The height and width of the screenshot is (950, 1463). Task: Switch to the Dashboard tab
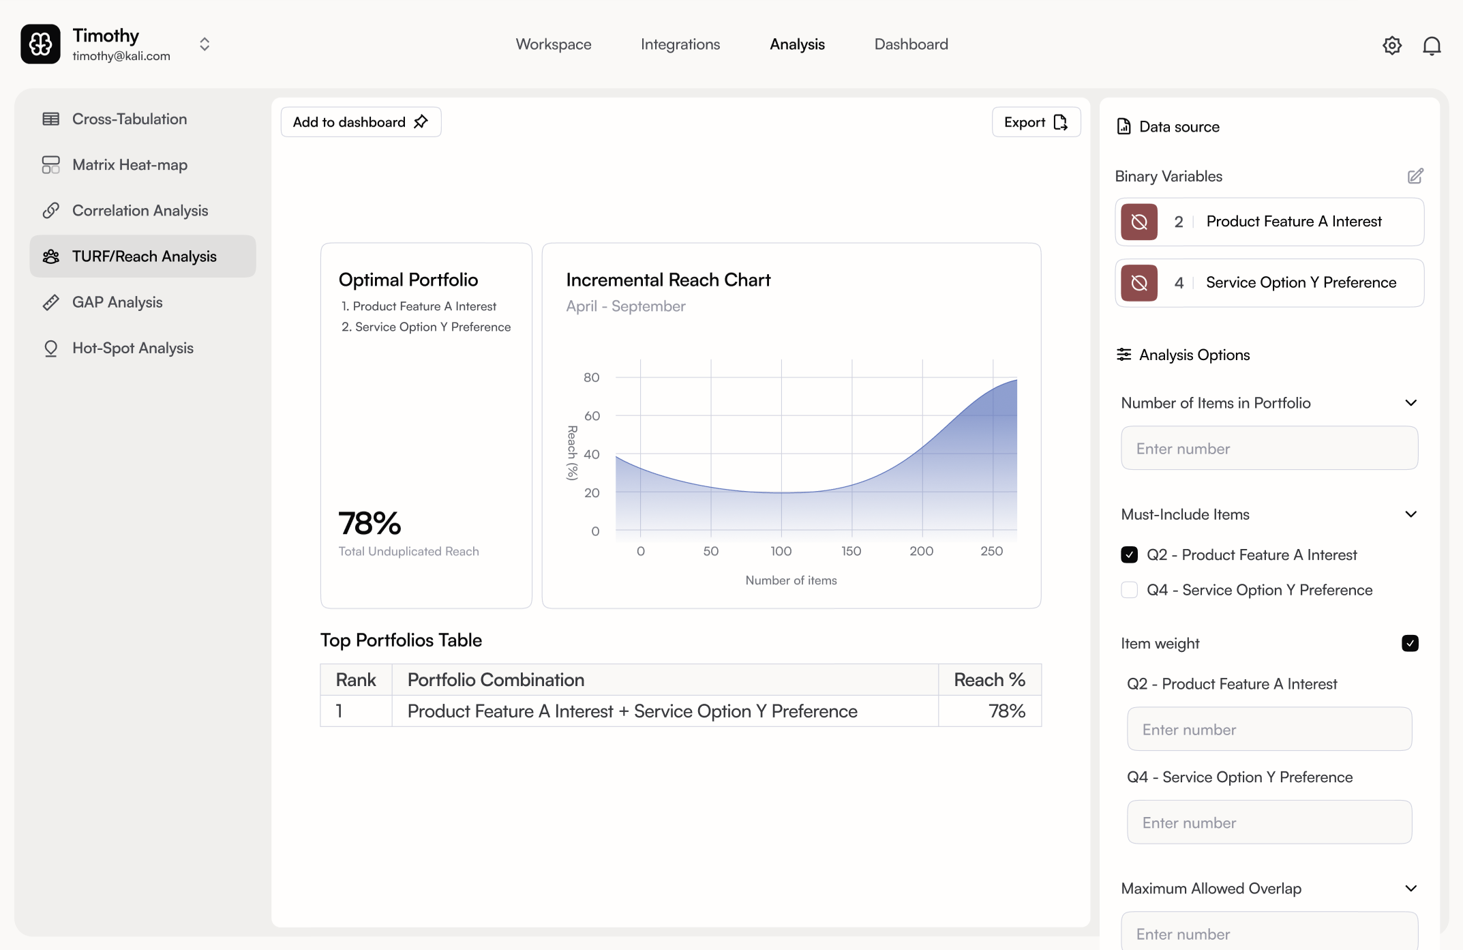pyautogui.click(x=911, y=44)
